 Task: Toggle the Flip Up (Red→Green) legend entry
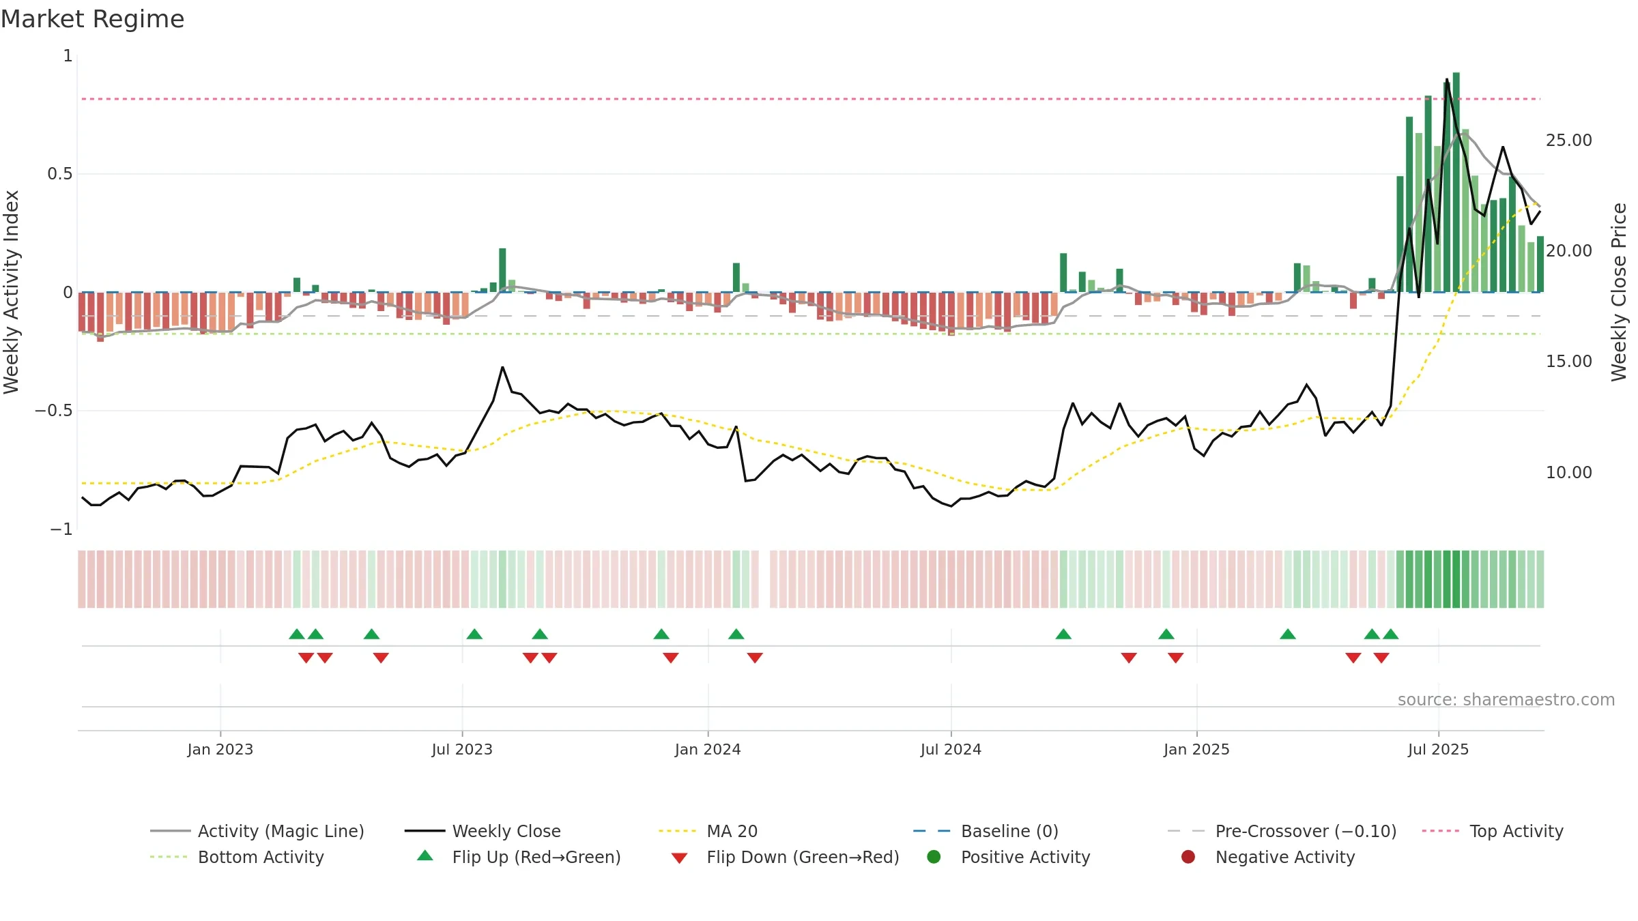[x=519, y=857]
